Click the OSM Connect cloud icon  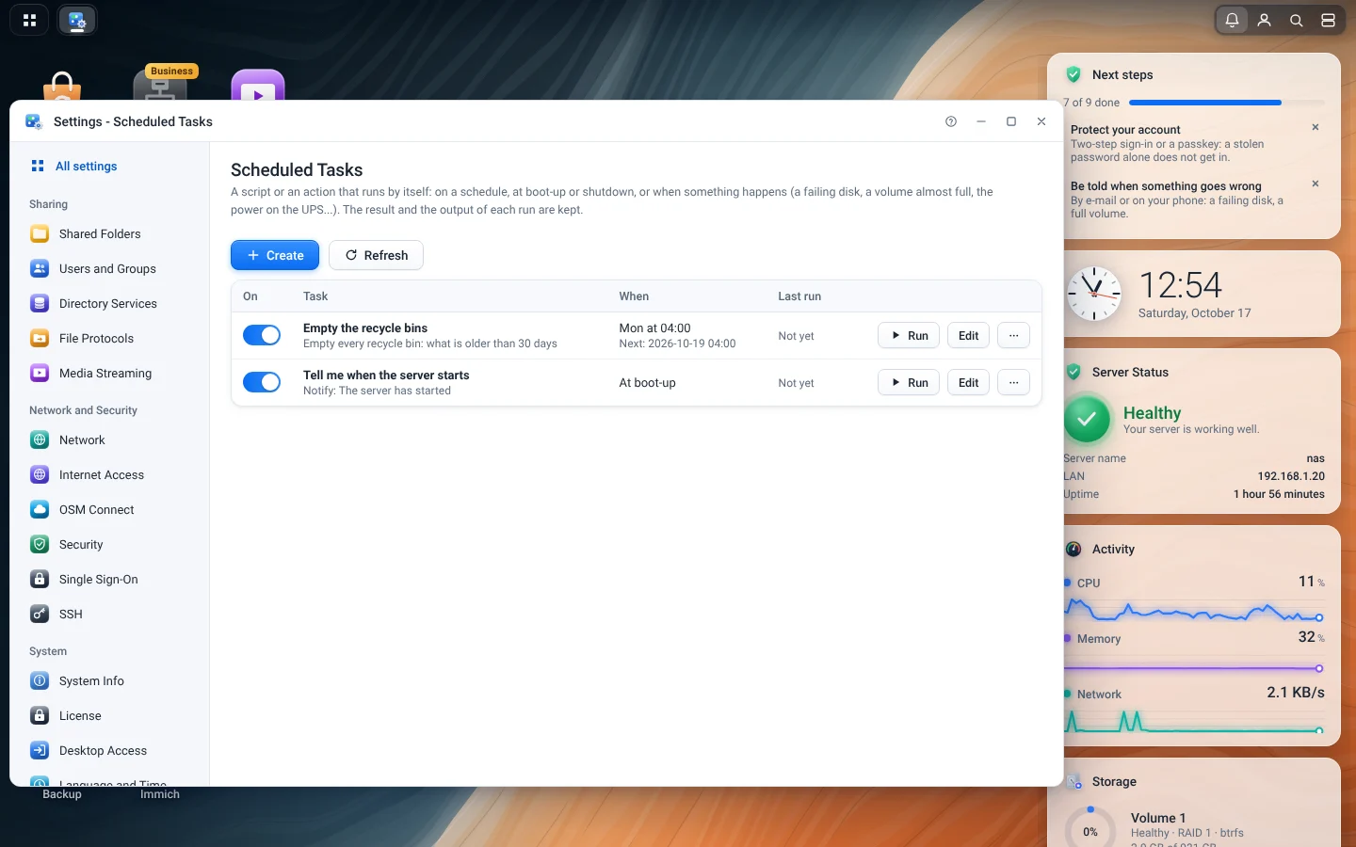point(40,509)
